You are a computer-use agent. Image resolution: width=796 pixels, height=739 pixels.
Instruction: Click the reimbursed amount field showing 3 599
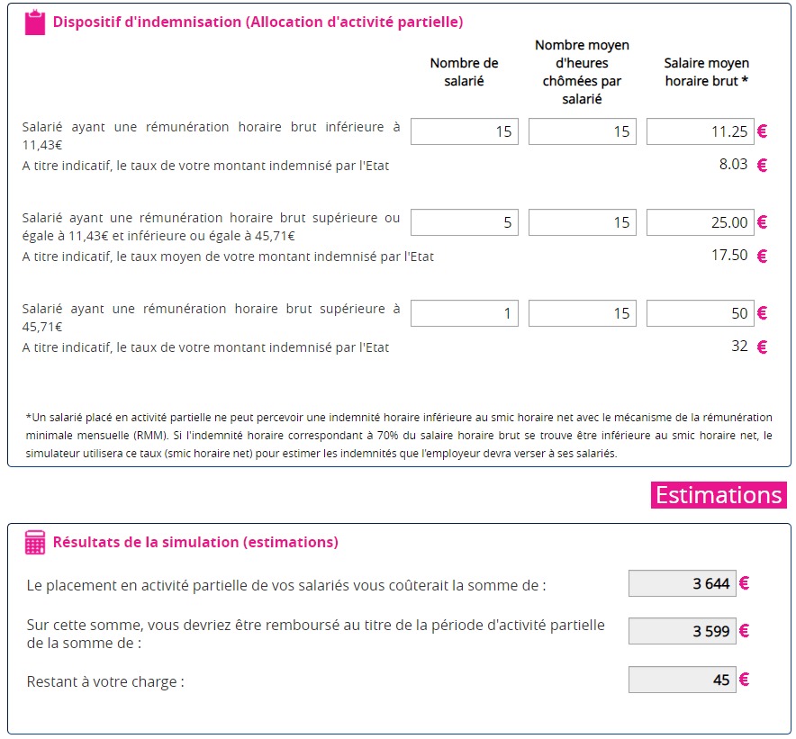pos(683,631)
